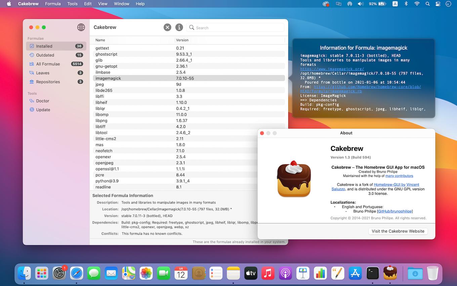Open the Edit menu

tap(88, 4)
